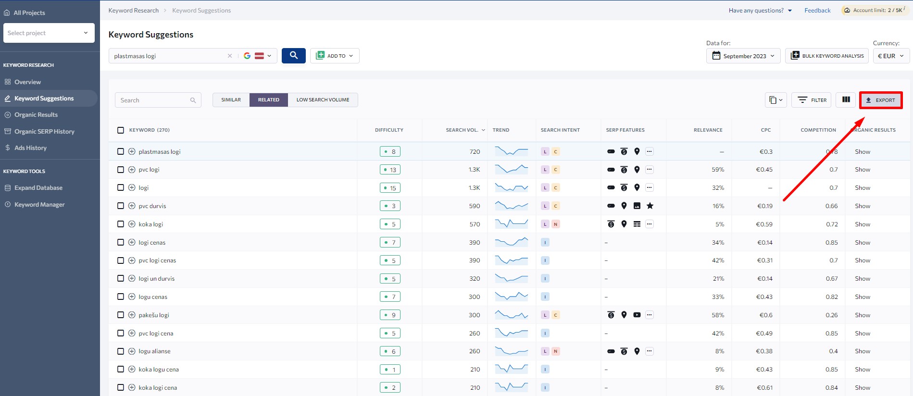Open the Select project dropdown
913x396 pixels.
coord(49,33)
